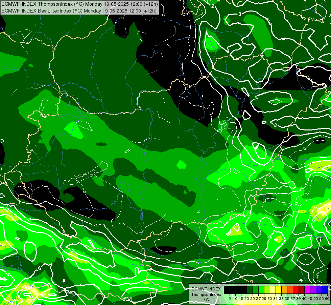The height and width of the screenshot is (305, 331).
Task: Select the medium green 25–27 legend swatch
Action: coord(256,290)
